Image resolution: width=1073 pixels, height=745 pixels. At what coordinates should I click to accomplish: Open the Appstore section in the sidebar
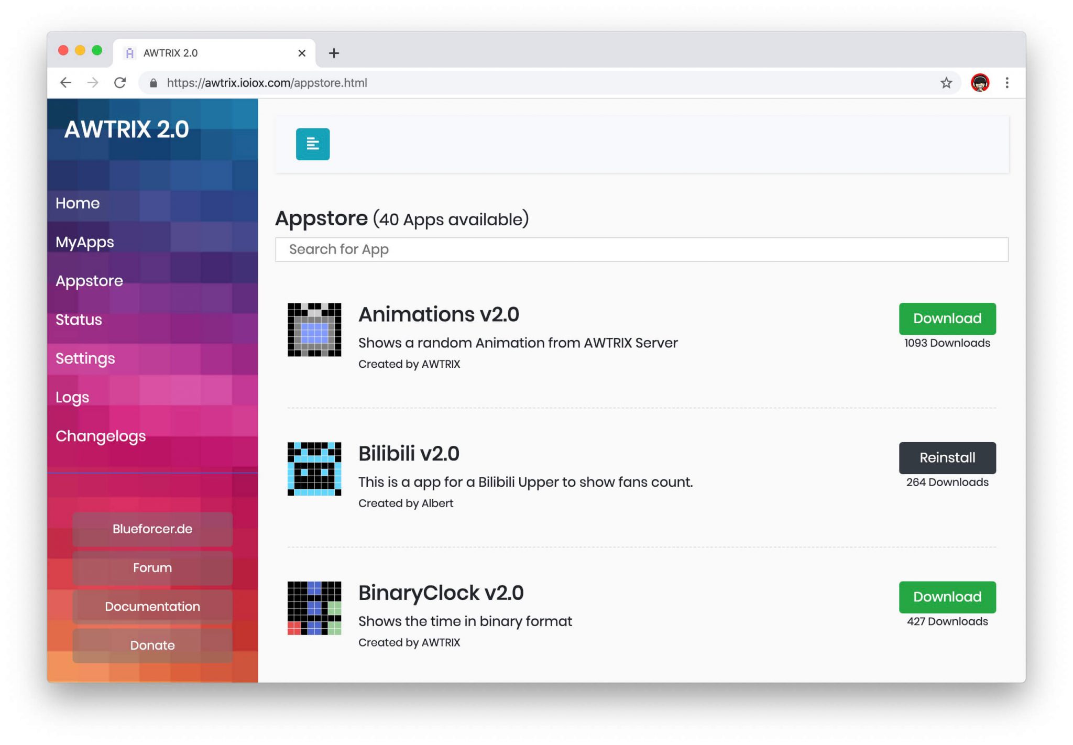click(89, 281)
